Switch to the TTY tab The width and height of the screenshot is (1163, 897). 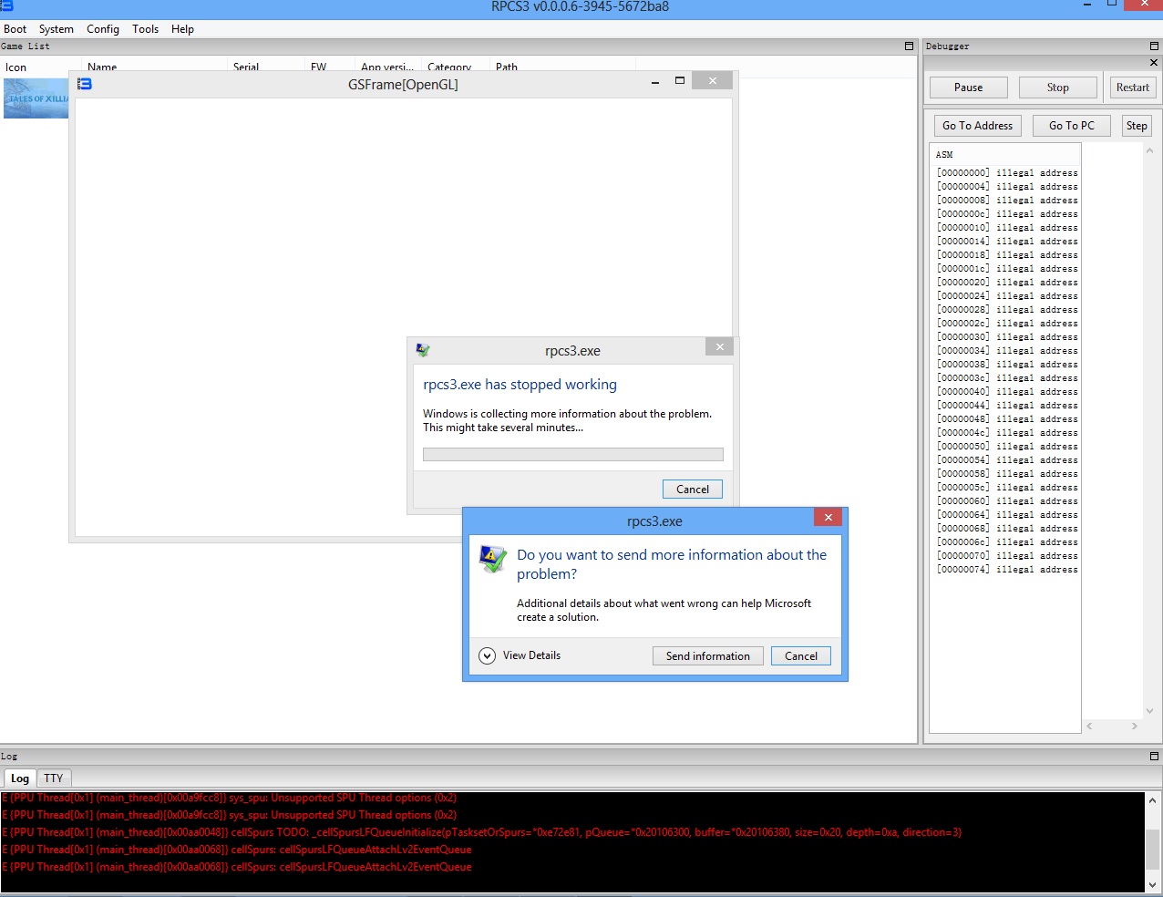point(54,778)
